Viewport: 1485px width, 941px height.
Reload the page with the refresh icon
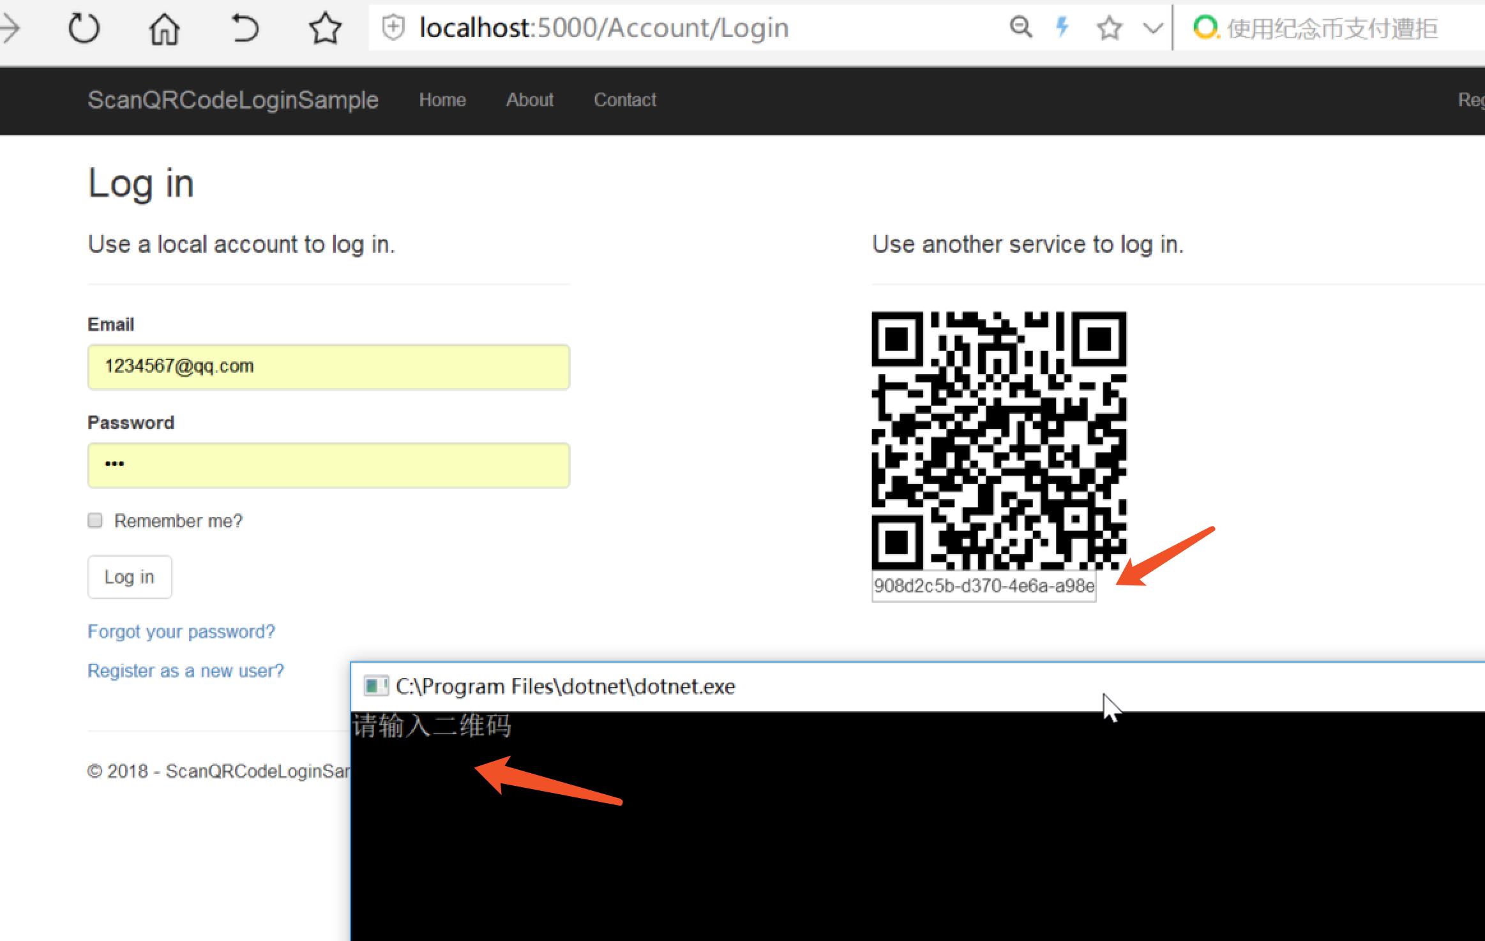84,28
